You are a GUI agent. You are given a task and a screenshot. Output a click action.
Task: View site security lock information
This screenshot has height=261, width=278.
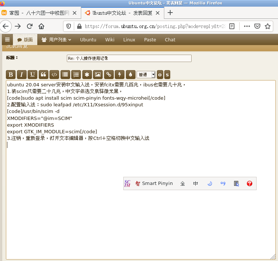(79, 27)
